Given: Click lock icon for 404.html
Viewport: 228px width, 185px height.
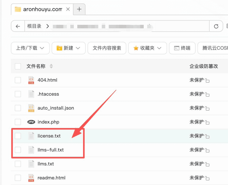Looking at the screenshot, I should click(207, 80).
